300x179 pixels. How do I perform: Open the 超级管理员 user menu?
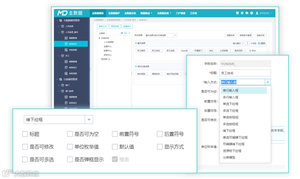264,13
